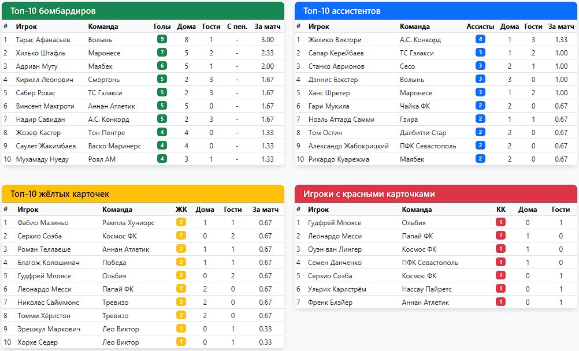Click the yellow 1 badge for Хорхе Седер

tap(181, 342)
